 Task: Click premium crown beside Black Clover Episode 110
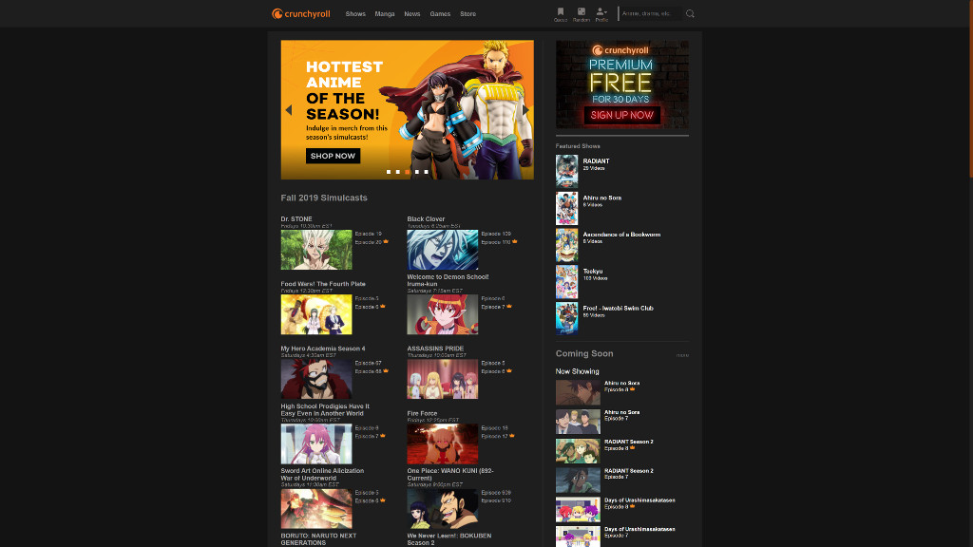(x=515, y=241)
